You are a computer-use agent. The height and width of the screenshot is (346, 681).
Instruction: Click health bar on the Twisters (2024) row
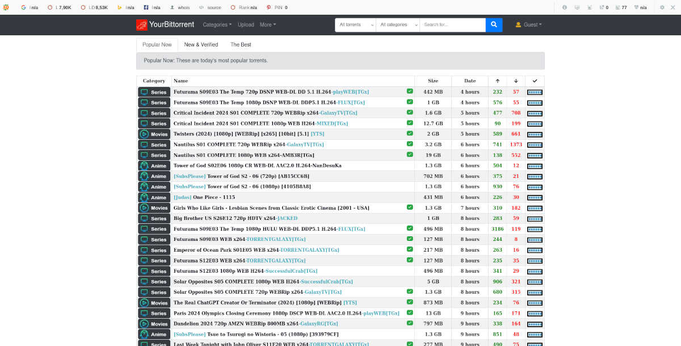[535, 134]
